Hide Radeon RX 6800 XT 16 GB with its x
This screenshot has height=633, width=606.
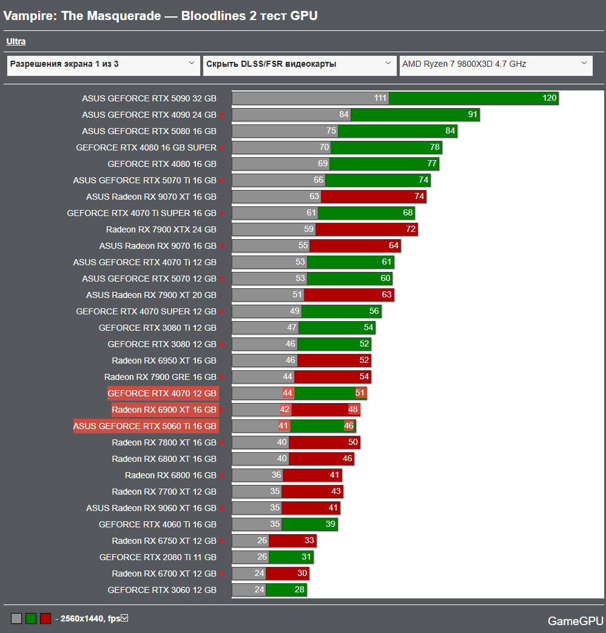pos(222,459)
